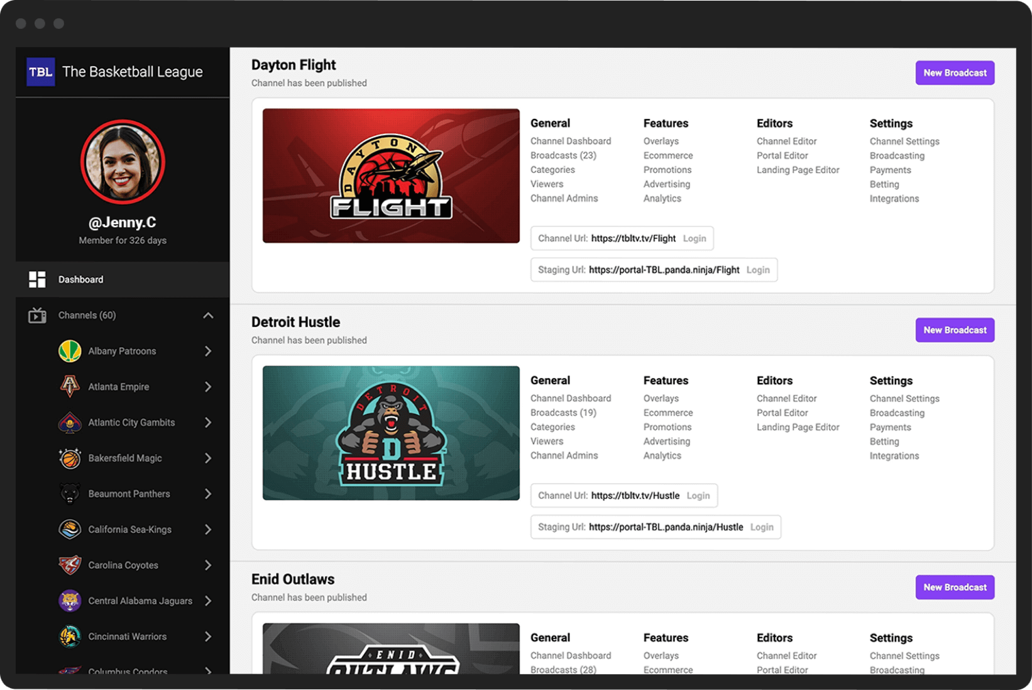Screen dimensions: 1032x690
Task: Open Broadcasts (23) for Dayton Flight
Action: pos(563,155)
